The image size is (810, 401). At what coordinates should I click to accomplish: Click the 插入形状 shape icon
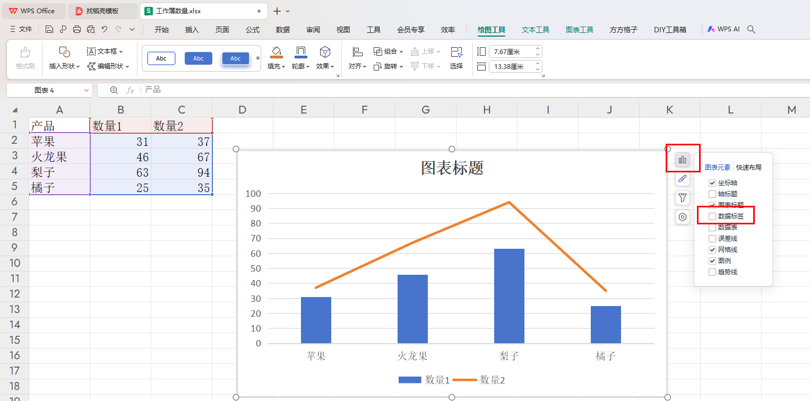[65, 52]
